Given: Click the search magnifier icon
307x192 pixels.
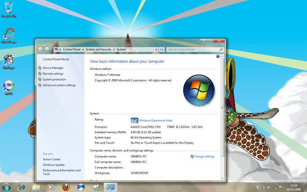Looking at the screenshot, I should (x=221, y=49).
